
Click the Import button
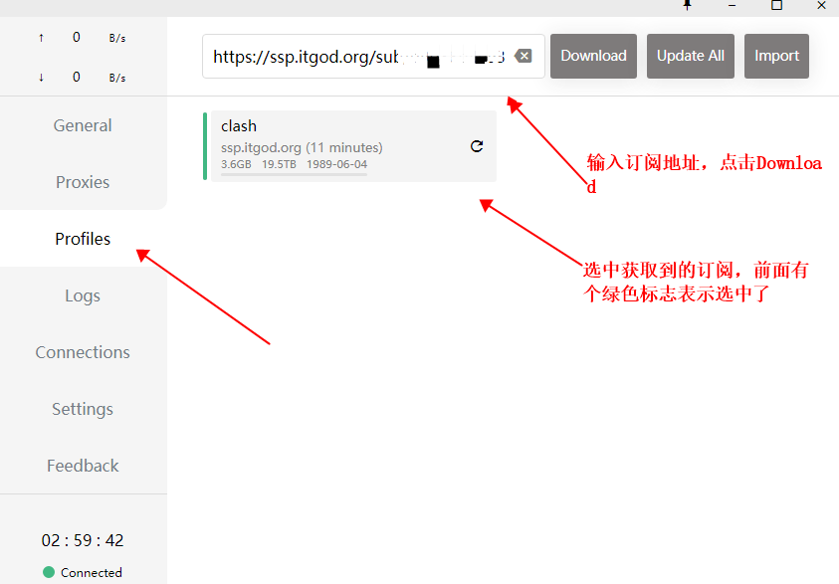tap(776, 56)
